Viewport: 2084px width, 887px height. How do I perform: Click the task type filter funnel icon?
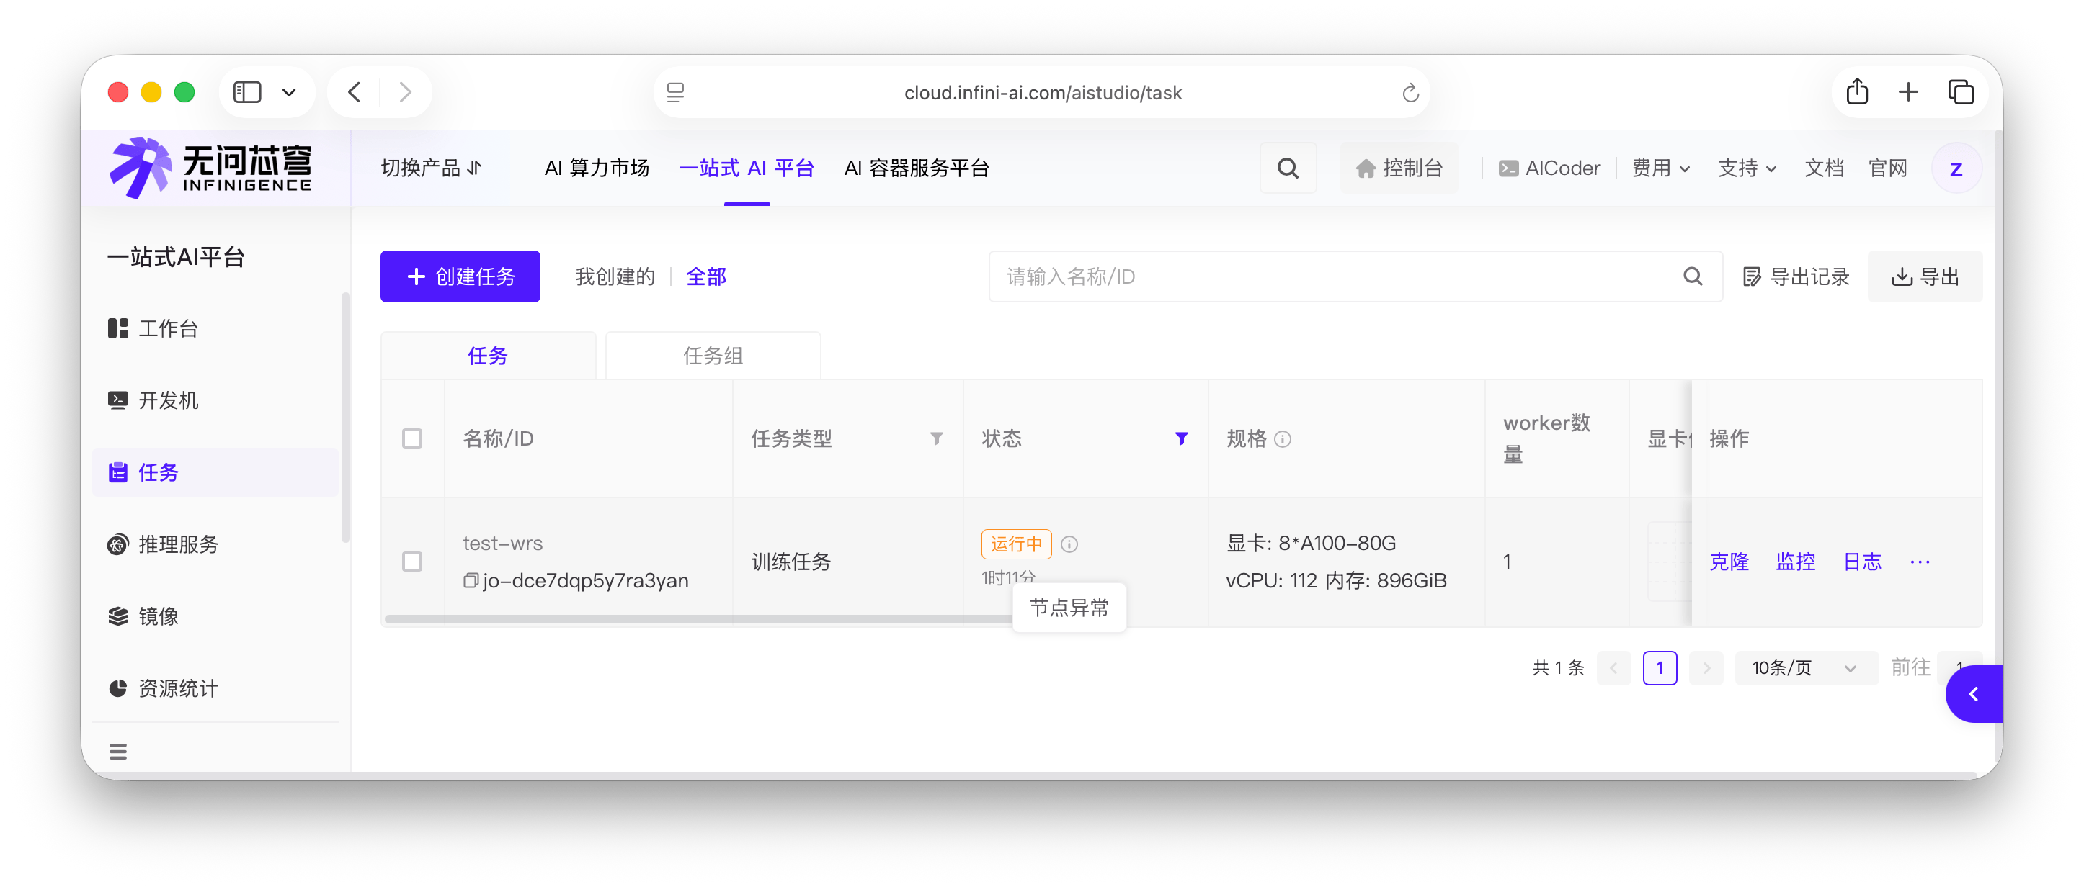[x=936, y=438]
